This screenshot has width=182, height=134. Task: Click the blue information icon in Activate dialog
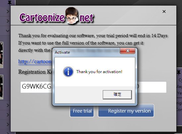(x=68, y=72)
